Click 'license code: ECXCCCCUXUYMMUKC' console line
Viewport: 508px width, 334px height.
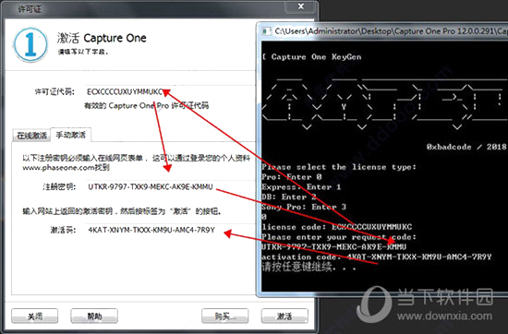tap(337, 227)
